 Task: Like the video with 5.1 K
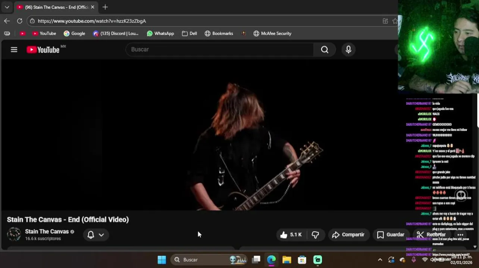(x=291, y=234)
